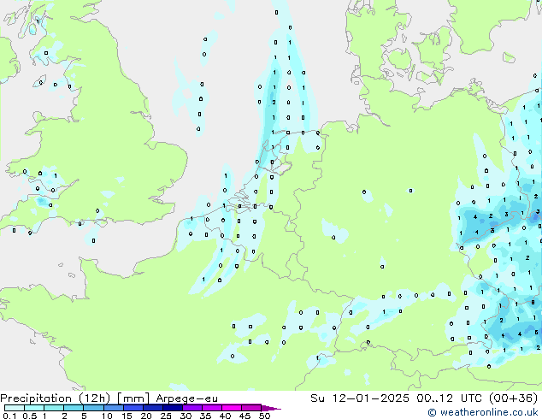Screen dimensions: 542x419
Task: Pick the 15–20 mm blue legend swatch
Action: pyautogui.click(x=133, y=408)
